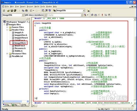Click the binoculars Search icon

point(88,11)
